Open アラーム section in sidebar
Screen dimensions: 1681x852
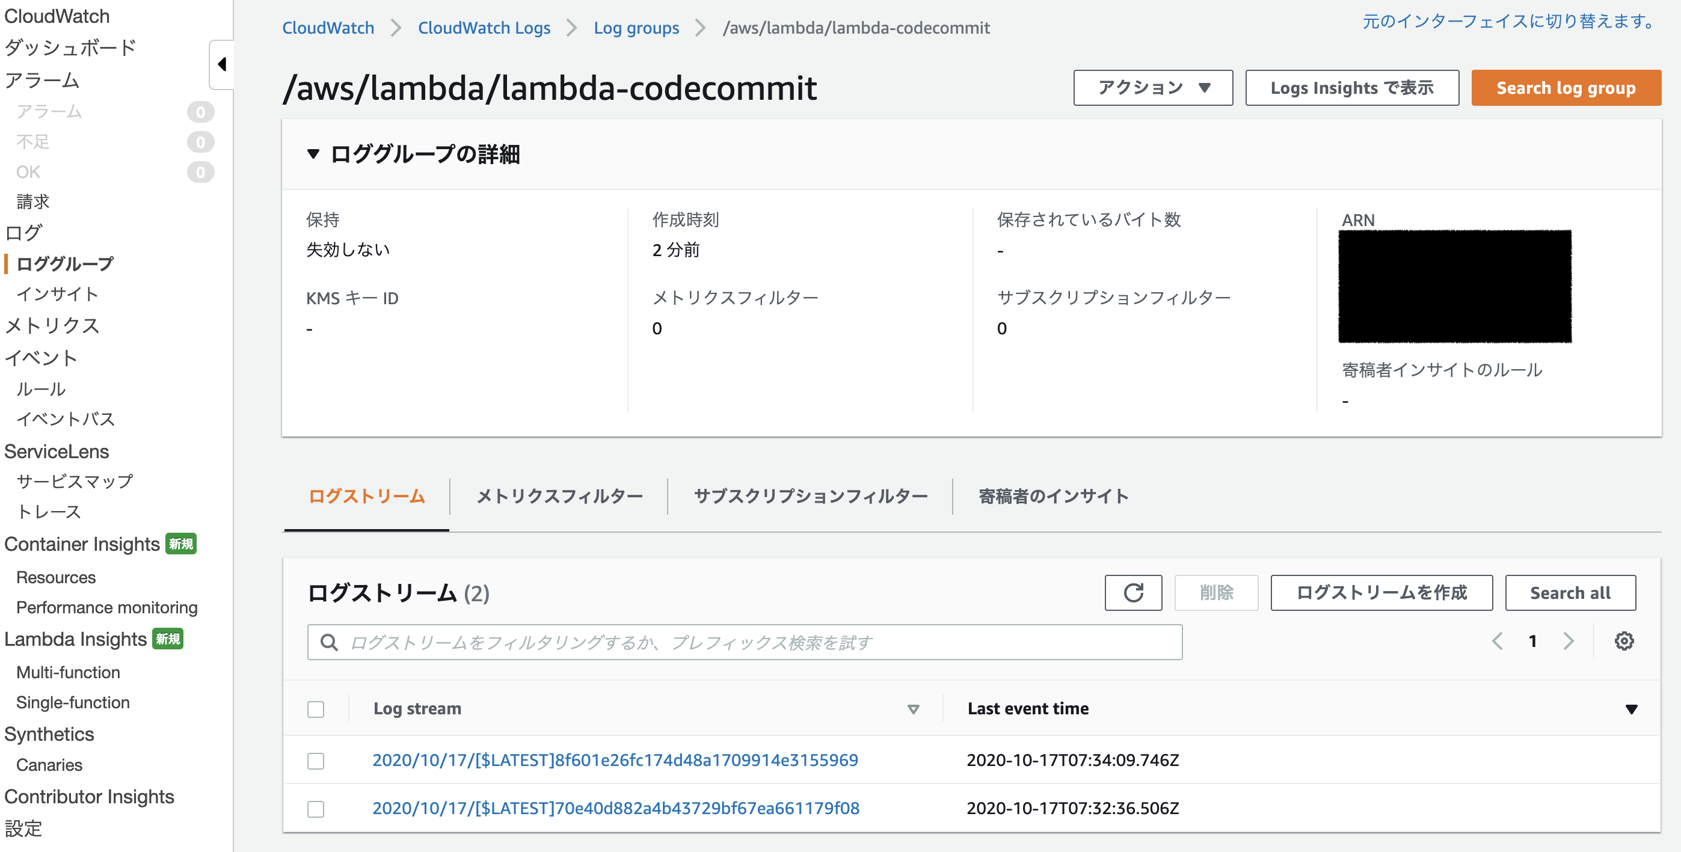click(x=41, y=80)
